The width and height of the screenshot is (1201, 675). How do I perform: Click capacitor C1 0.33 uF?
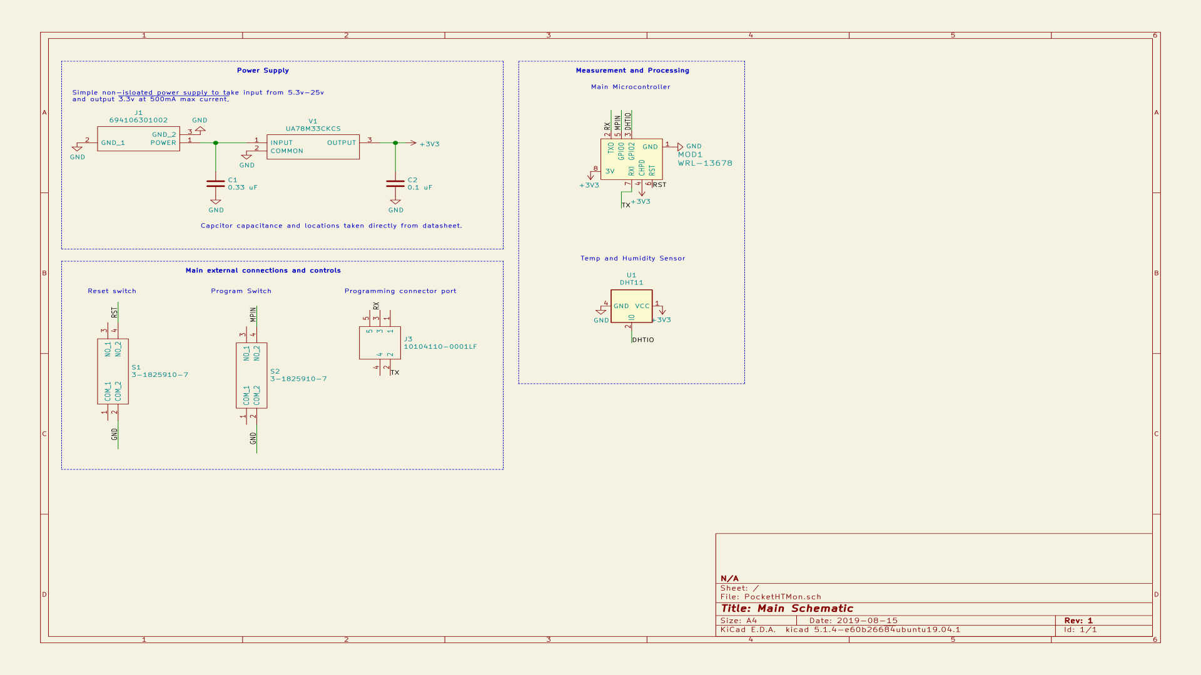pyautogui.click(x=215, y=183)
